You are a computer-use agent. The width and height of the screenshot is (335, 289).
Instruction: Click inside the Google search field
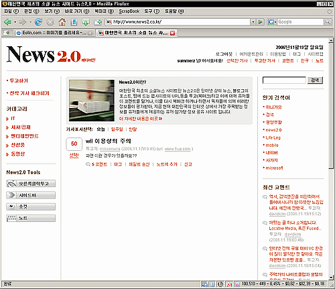[x=301, y=22]
